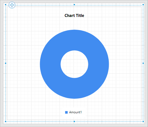The width and height of the screenshot is (148, 127).
Task: Click the blue Amount1 legend color swatch
Action: [x=66, y=112]
